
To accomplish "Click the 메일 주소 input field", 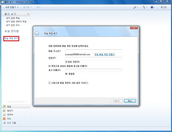I will coord(94,51).
